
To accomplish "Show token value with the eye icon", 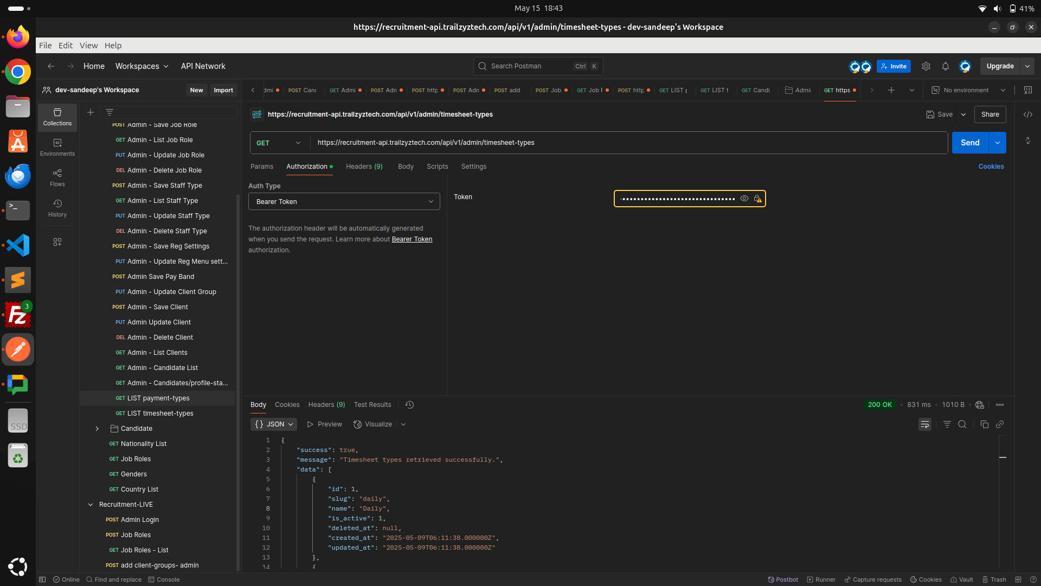I will [744, 199].
